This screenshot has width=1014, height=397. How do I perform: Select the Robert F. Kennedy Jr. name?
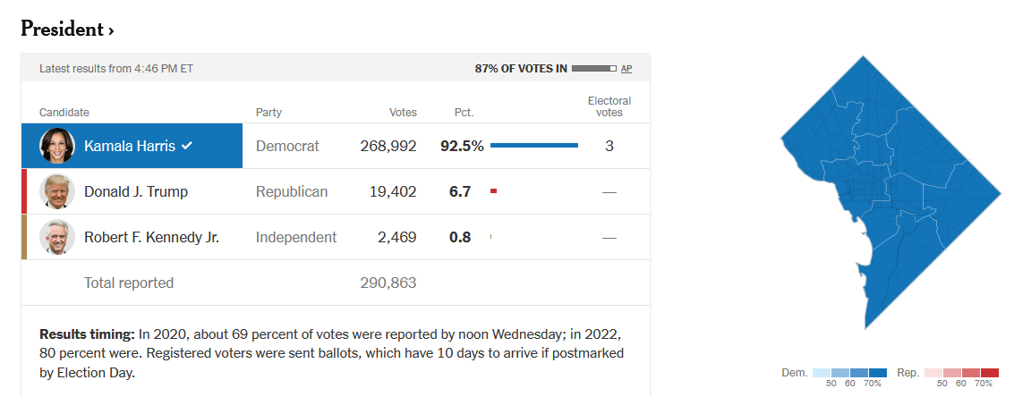click(151, 237)
